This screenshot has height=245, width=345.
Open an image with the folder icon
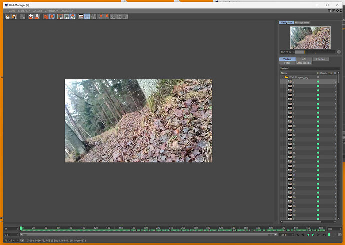click(8, 17)
